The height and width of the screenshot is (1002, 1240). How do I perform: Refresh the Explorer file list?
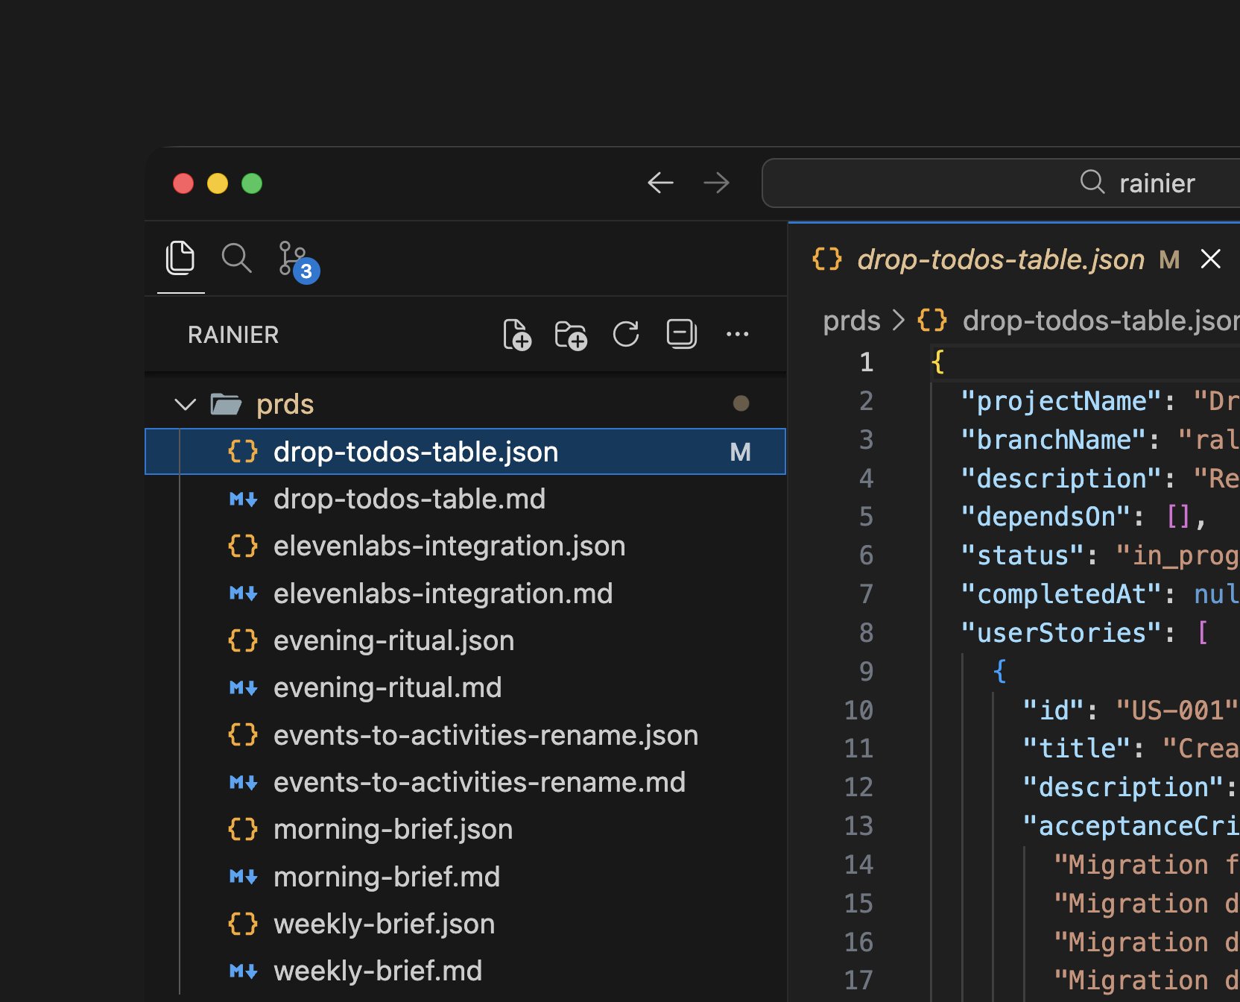click(626, 335)
